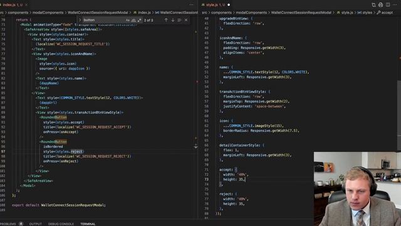Go to previous match in find widget
The width and height of the screenshot is (401, 226).
pos(166,20)
